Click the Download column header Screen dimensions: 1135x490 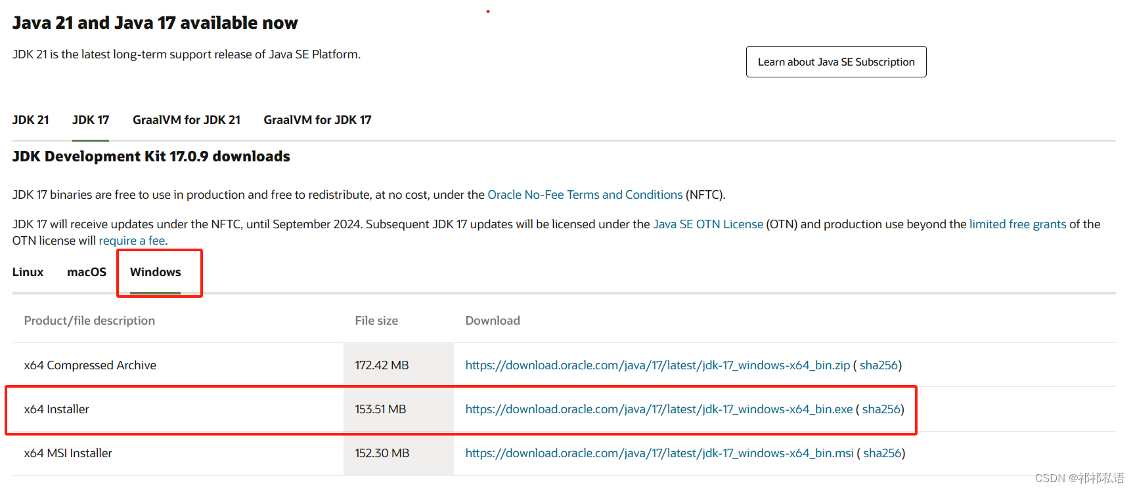point(493,321)
